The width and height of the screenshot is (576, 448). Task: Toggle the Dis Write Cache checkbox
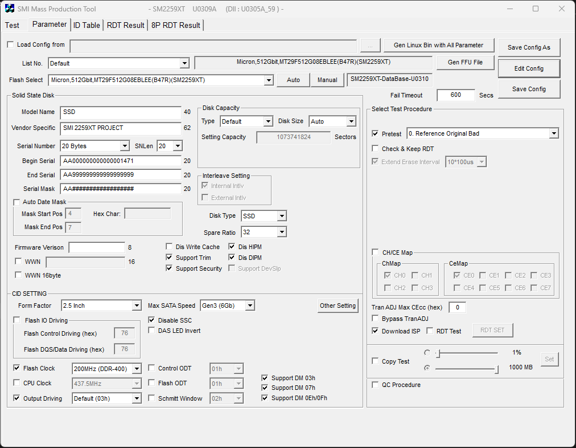(x=169, y=247)
